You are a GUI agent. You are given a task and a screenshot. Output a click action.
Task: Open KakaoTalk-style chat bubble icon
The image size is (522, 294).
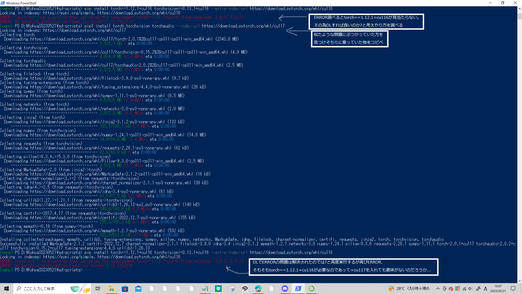pyautogui.click(x=245, y=289)
